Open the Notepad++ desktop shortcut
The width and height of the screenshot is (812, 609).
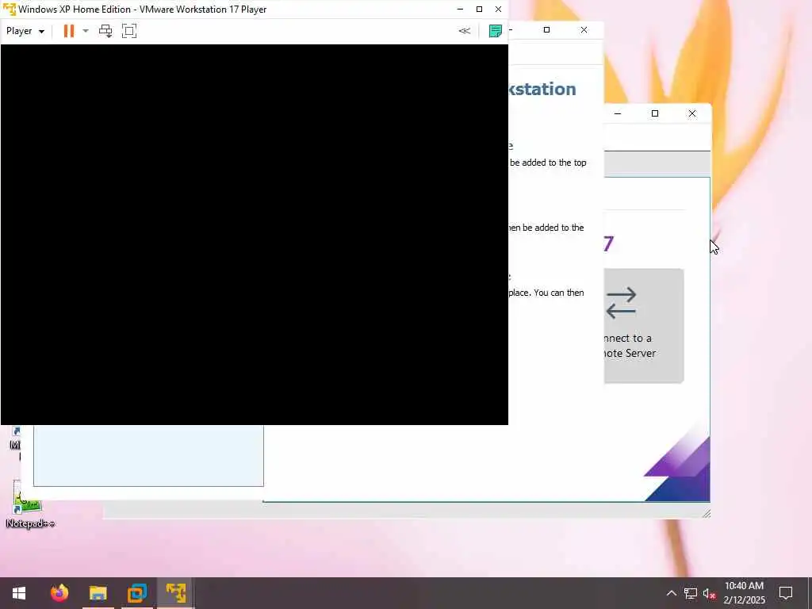(x=29, y=504)
